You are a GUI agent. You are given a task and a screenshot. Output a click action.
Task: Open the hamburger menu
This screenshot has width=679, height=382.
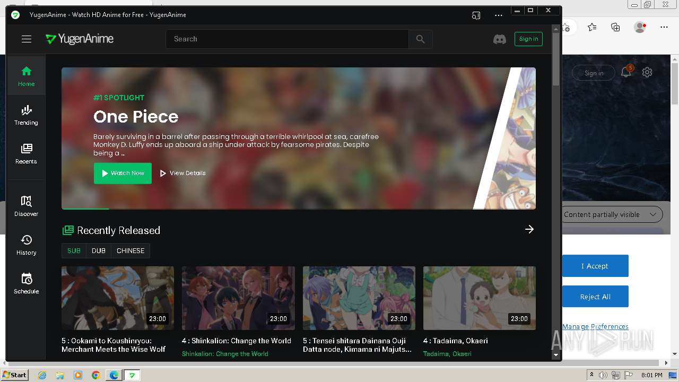pos(27,39)
